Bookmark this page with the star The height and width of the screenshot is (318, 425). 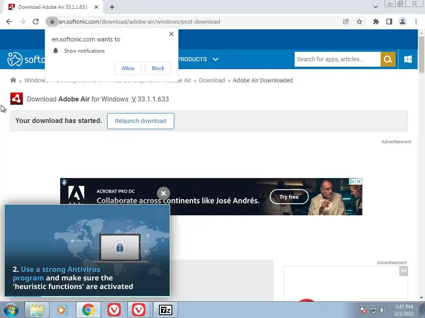(359, 22)
